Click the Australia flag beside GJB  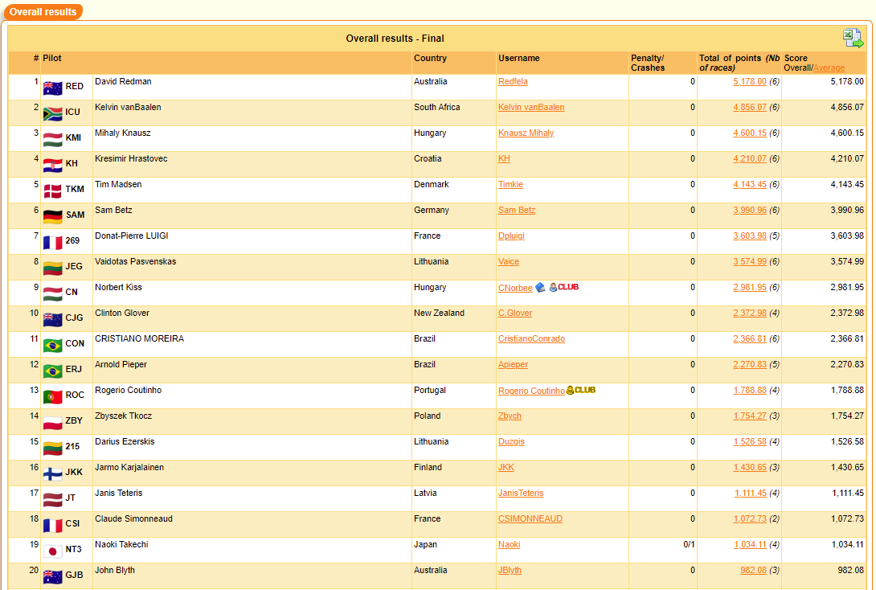(52, 576)
